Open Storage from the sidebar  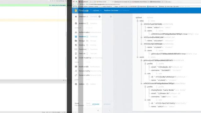tap(82, 41)
